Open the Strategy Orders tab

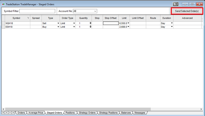pos(87,113)
